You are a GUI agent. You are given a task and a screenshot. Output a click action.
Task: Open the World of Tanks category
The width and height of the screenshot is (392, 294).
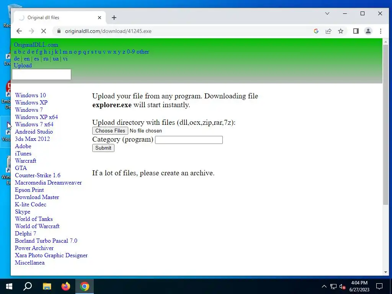[34, 219]
